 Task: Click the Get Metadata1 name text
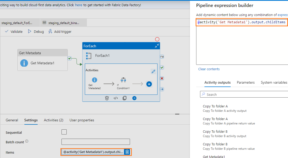coord(43,63)
